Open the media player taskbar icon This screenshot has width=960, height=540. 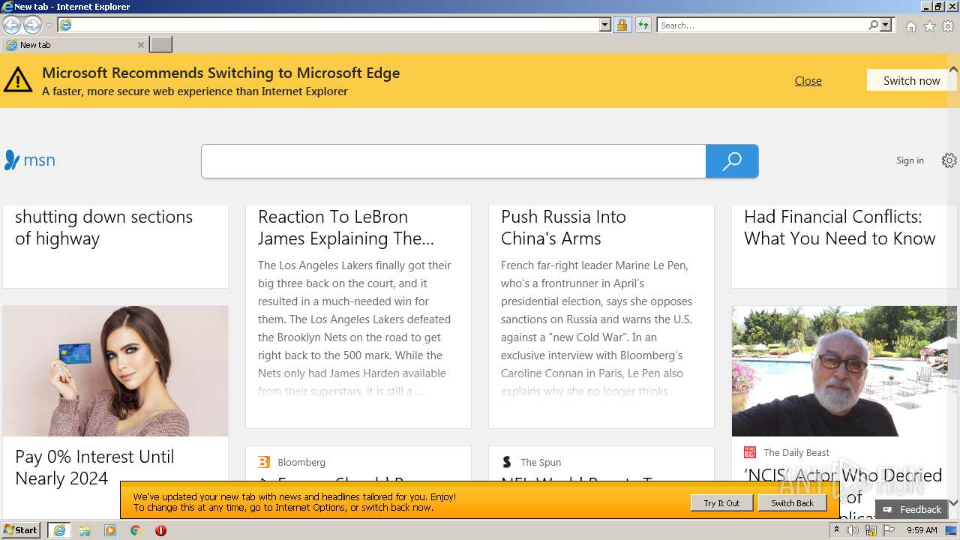110,530
